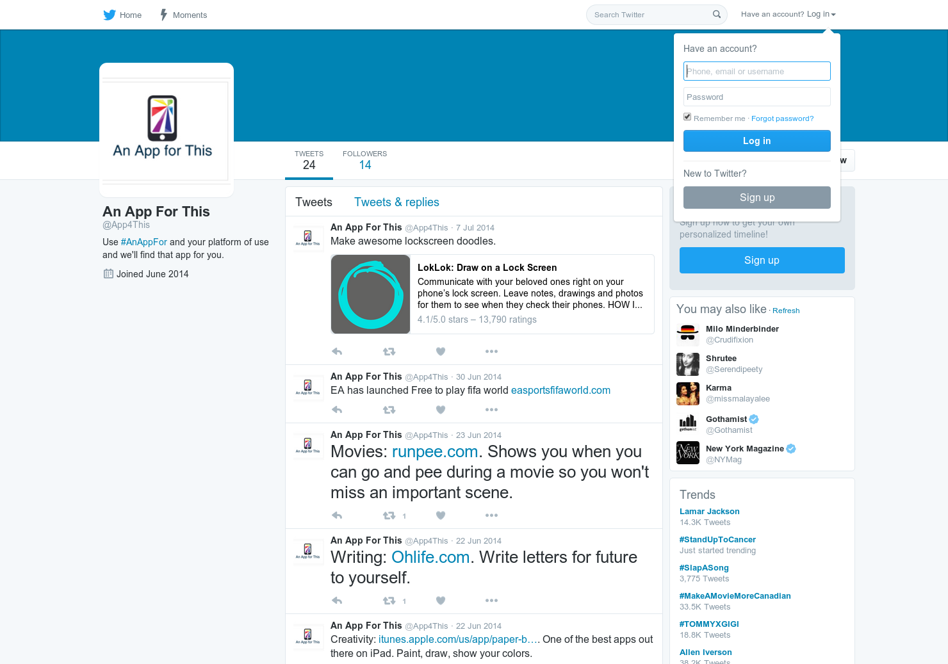Retweet the runpee.com Movies tweet
948x664 pixels.
pyautogui.click(x=389, y=515)
